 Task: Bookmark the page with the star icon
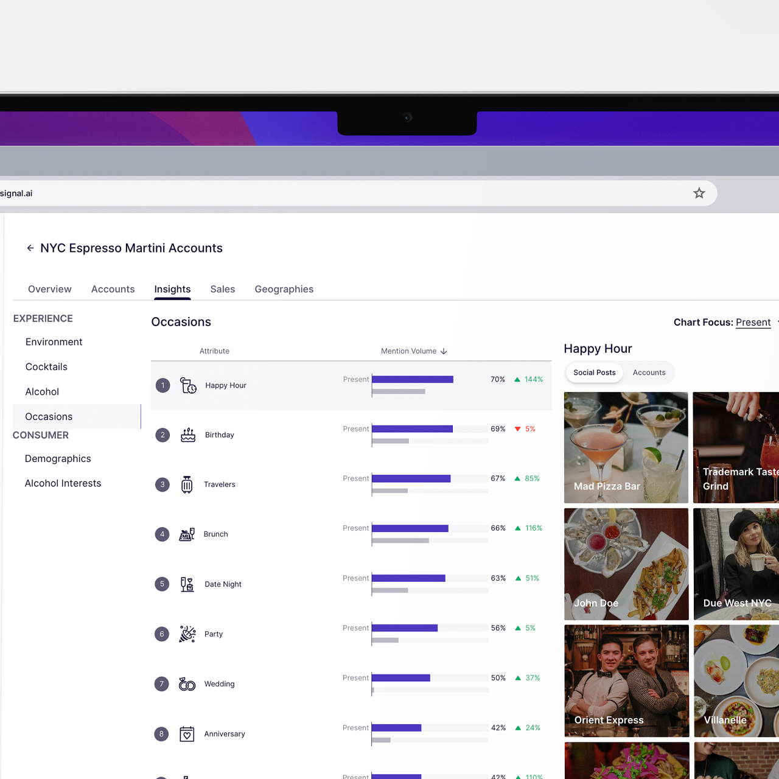point(699,194)
